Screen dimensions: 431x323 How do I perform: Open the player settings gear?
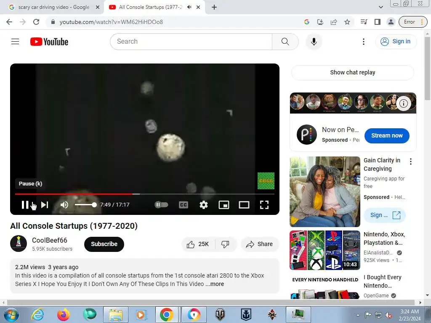tap(204, 205)
